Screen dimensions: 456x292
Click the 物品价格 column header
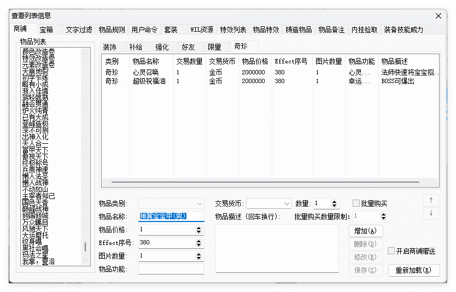pyautogui.click(x=255, y=61)
